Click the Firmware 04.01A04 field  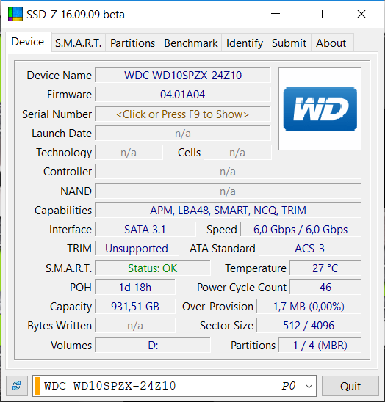click(183, 95)
